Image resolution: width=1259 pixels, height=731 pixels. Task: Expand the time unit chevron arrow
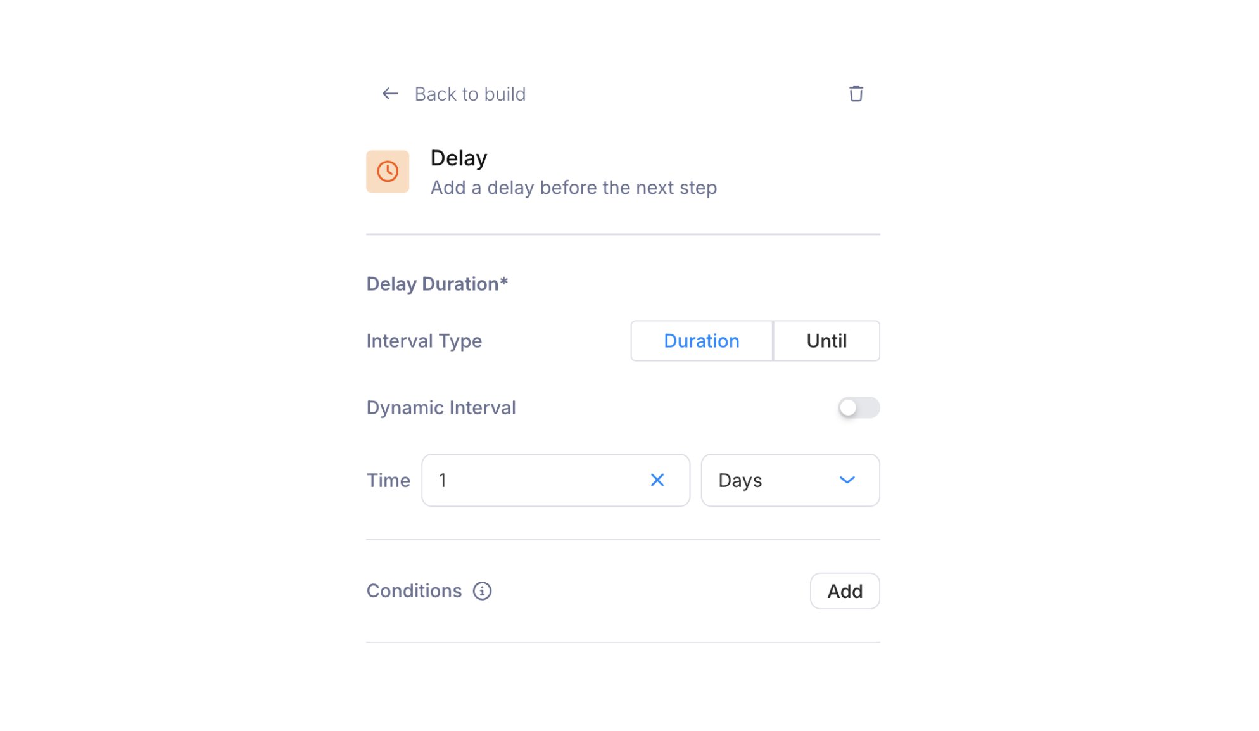click(x=847, y=480)
